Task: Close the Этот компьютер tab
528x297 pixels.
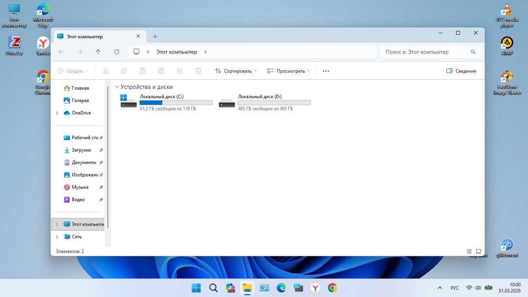Action: 138,36
